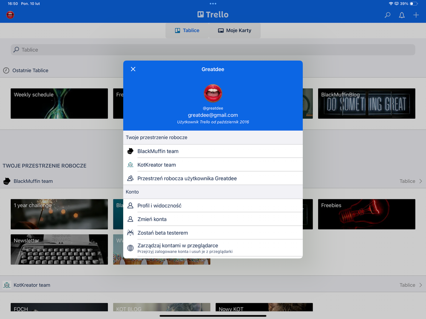The height and width of the screenshot is (319, 426).
Task: Tap the three dots at top center
Action: click(213, 3)
